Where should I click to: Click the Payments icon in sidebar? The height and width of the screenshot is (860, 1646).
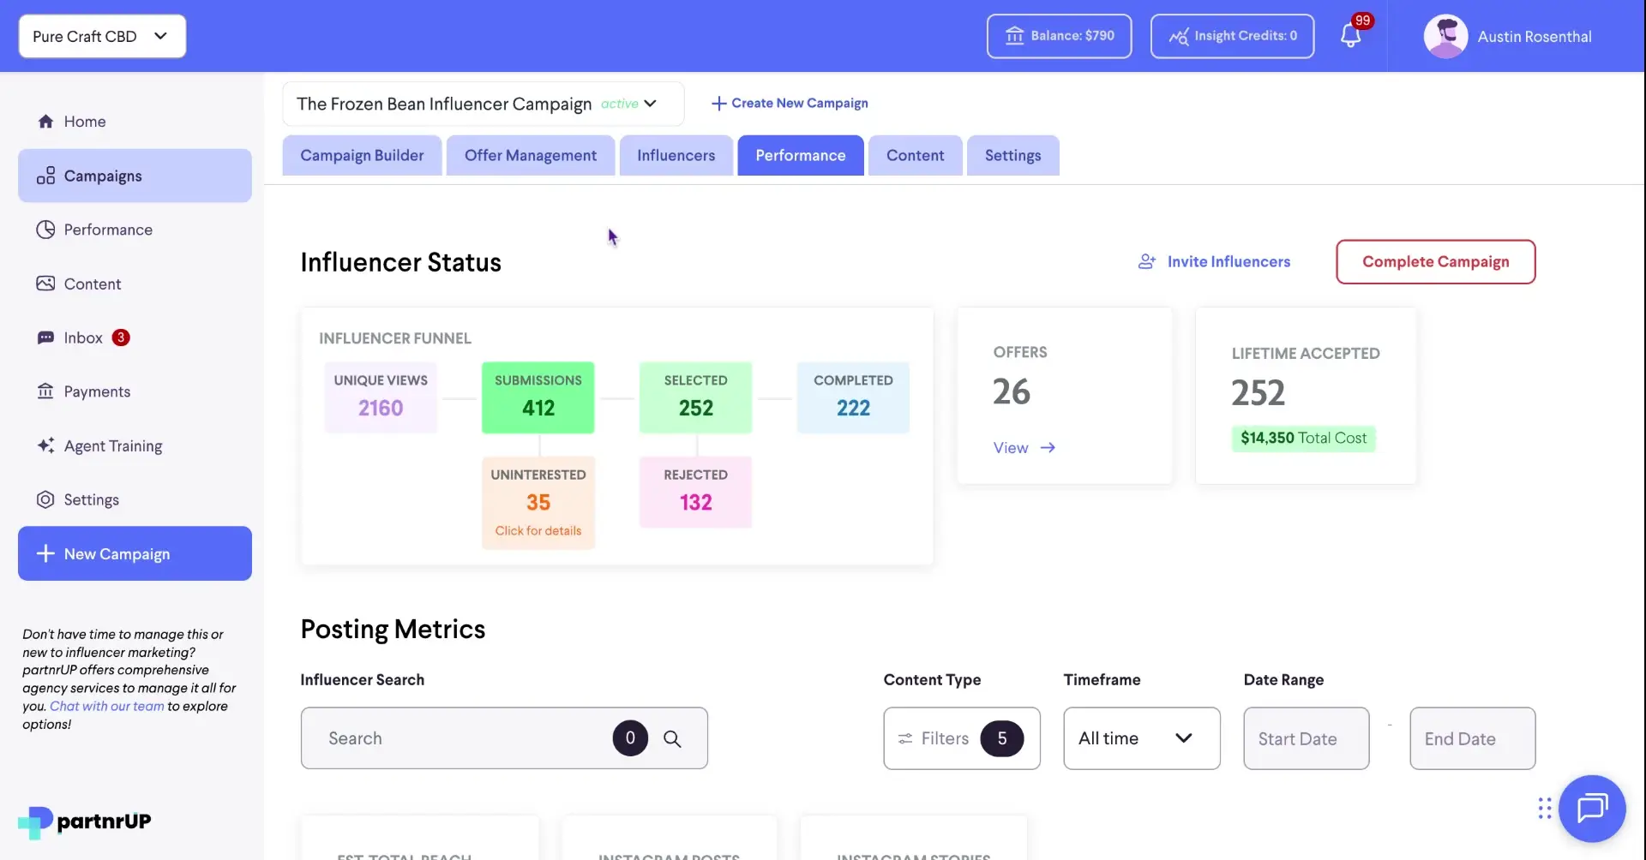(45, 391)
